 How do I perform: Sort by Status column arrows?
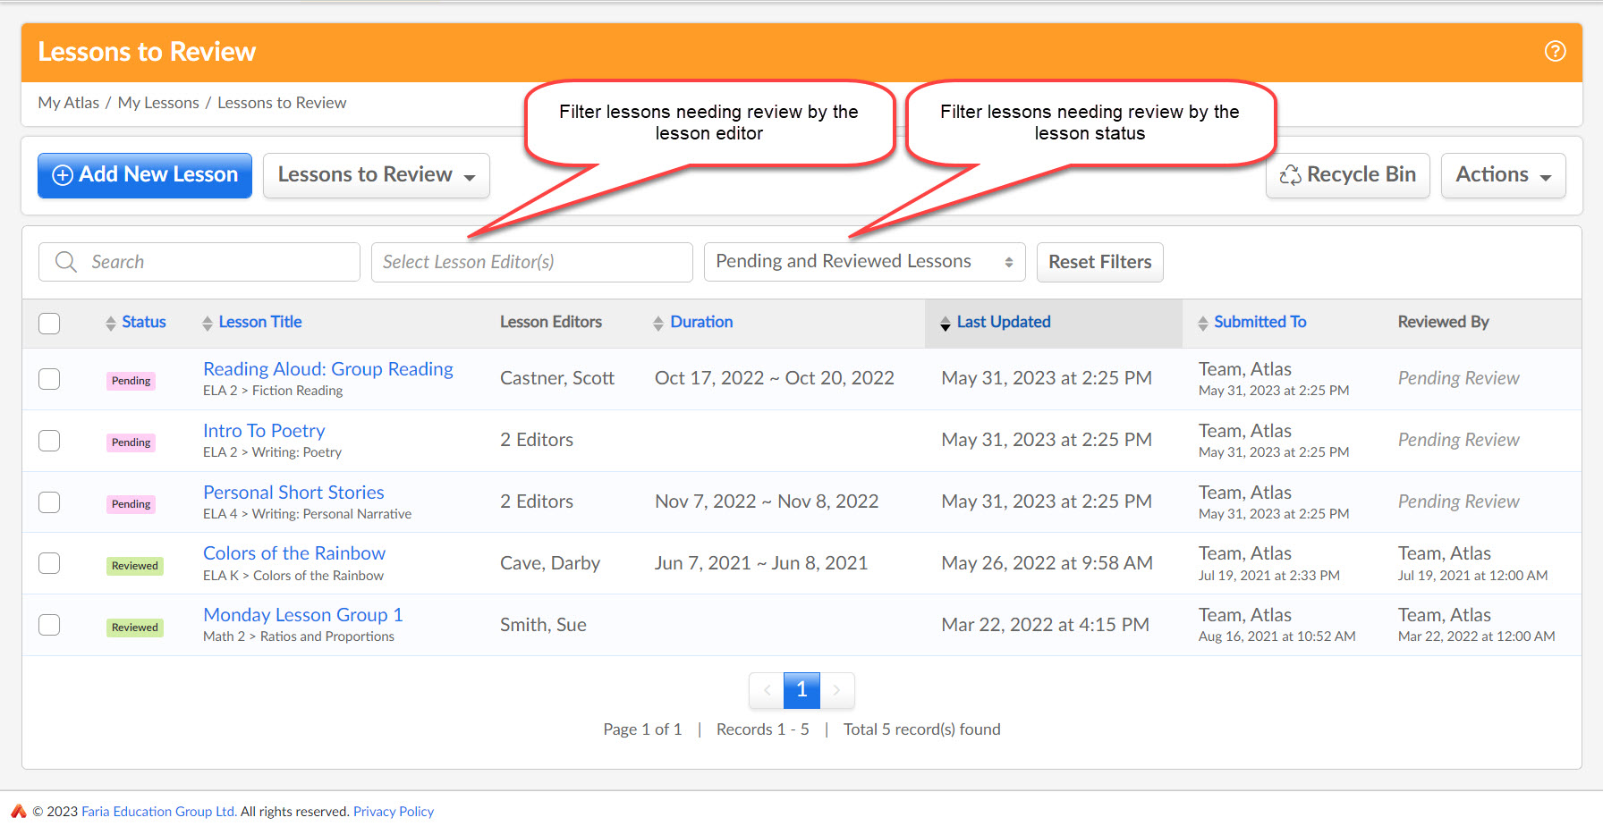tap(111, 323)
